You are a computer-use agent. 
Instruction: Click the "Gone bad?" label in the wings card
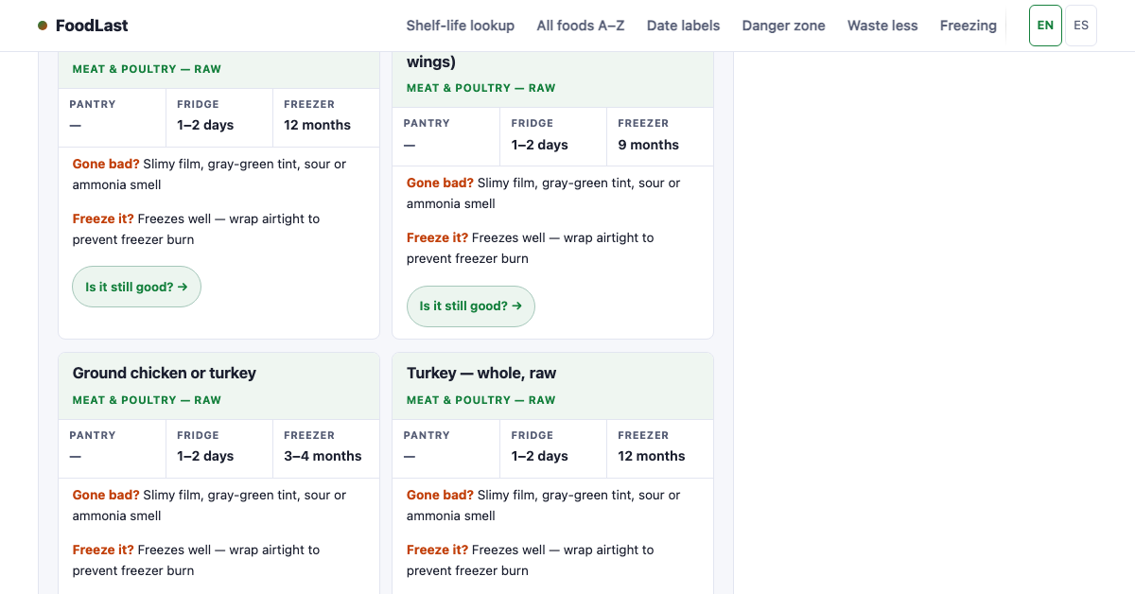coord(440,183)
